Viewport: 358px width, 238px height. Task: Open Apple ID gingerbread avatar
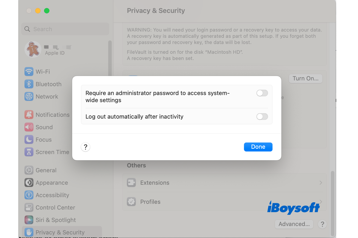point(33,49)
